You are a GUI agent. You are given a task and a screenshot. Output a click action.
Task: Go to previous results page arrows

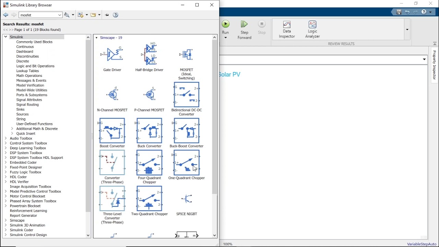[5, 30]
